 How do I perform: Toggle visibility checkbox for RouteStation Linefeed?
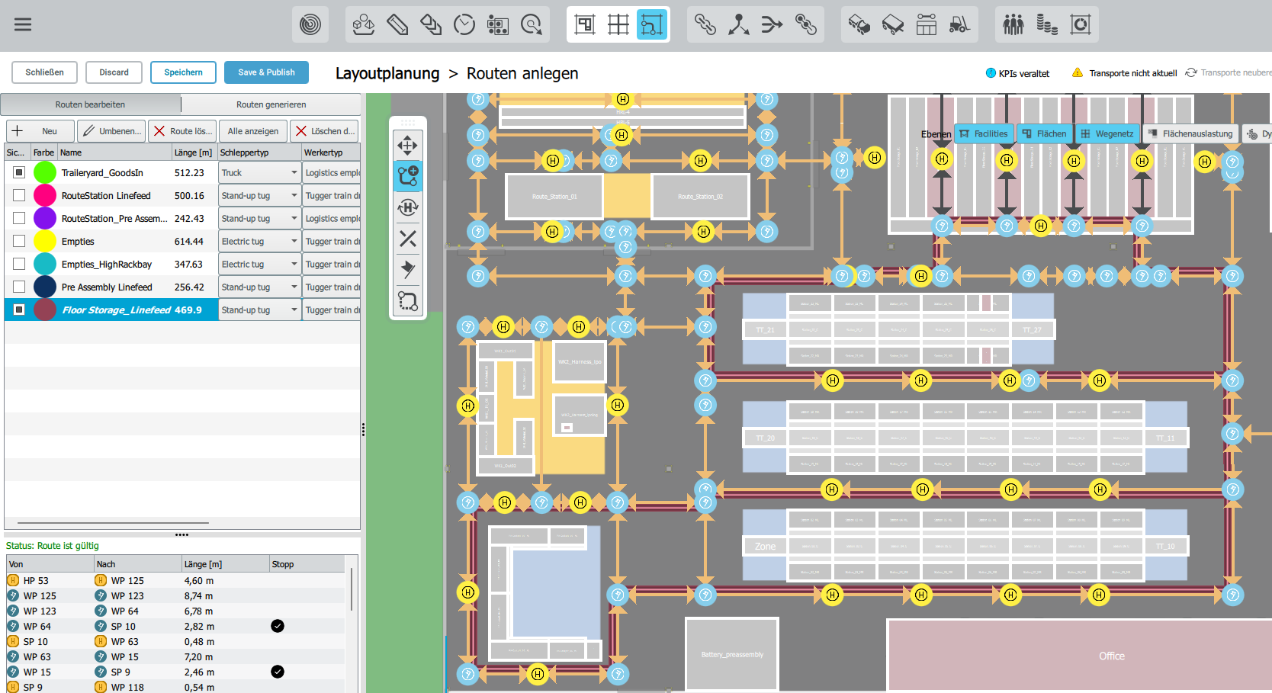click(x=19, y=195)
